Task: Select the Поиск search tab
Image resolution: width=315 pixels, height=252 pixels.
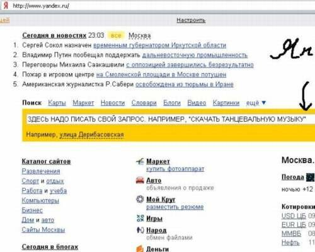Action: 32,103
